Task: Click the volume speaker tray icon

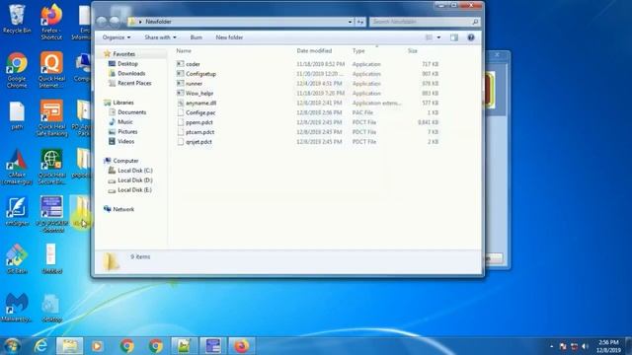Action: [x=585, y=346]
